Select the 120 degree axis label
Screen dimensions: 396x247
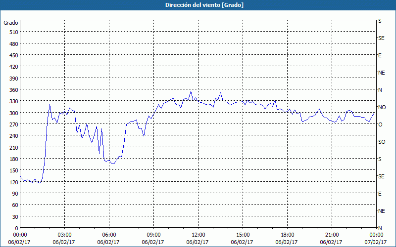tap(14, 182)
